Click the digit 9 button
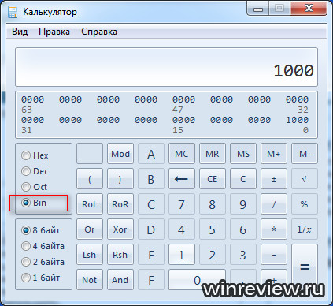The width and height of the screenshot is (333, 306). point(243,204)
